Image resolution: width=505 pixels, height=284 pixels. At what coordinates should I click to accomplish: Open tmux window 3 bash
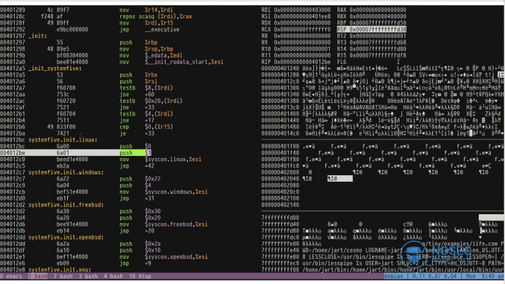coord(88,276)
